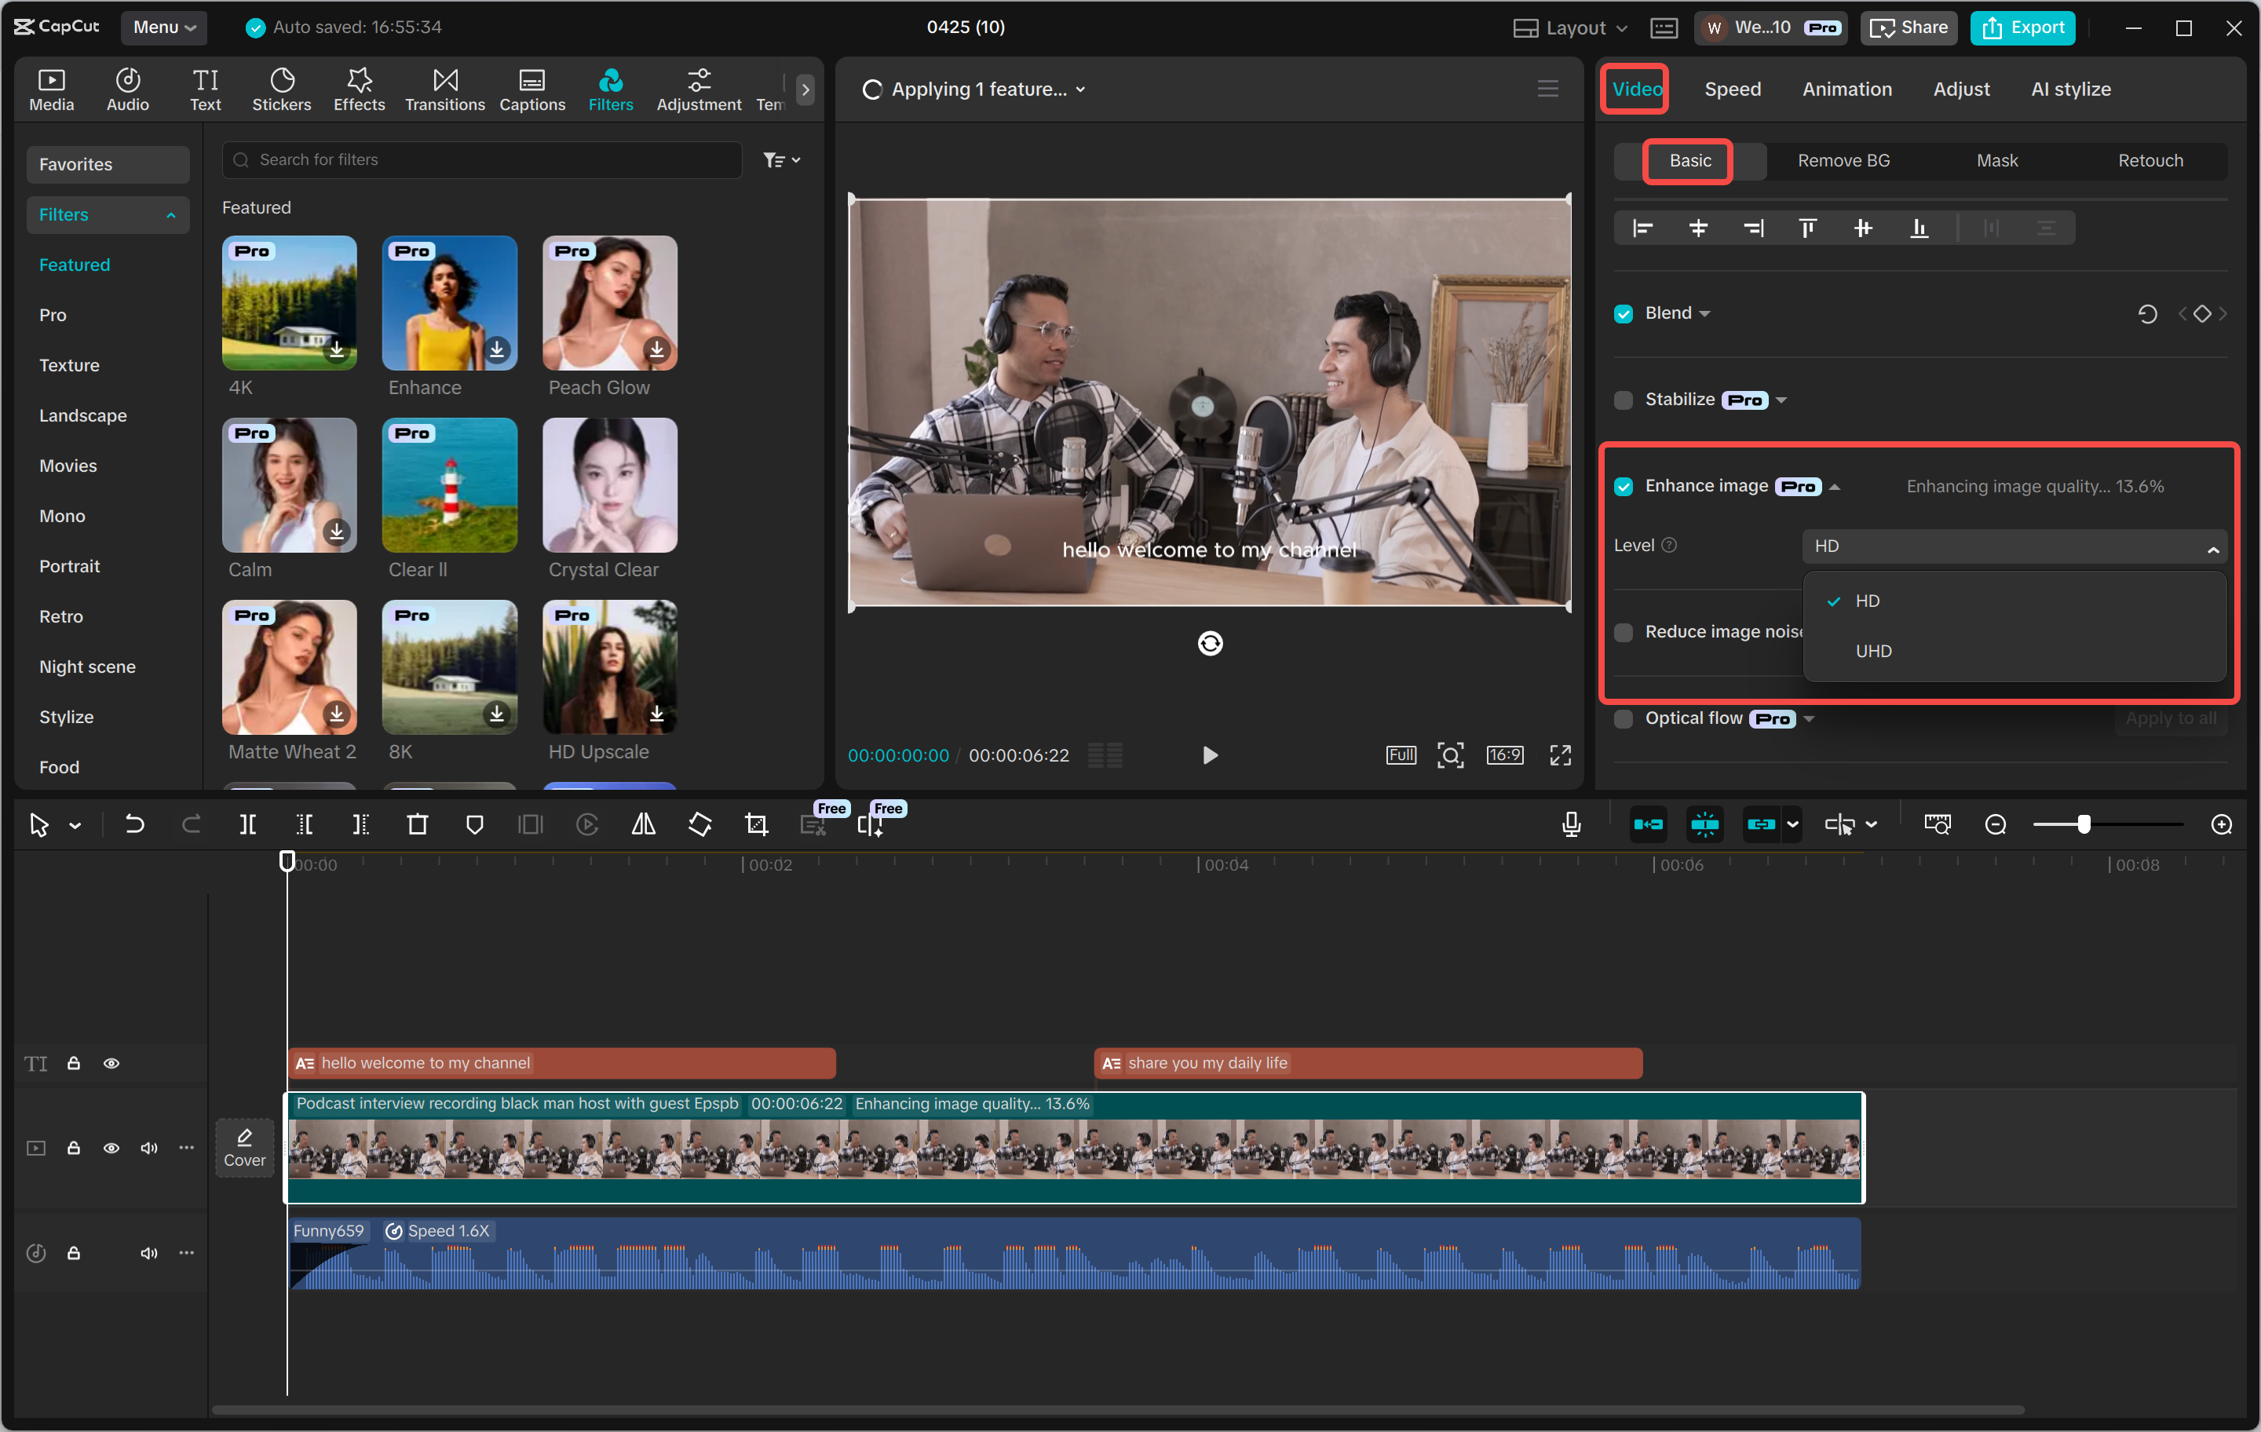This screenshot has height=1432, width=2261.
Task: Open the filter sort options dropdown
Action: [x=781, y=161]
